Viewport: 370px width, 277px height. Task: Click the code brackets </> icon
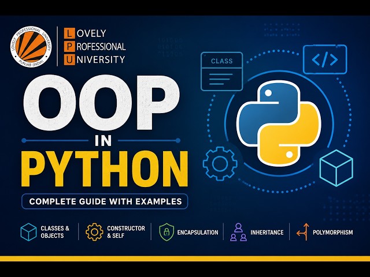point(325,59)
